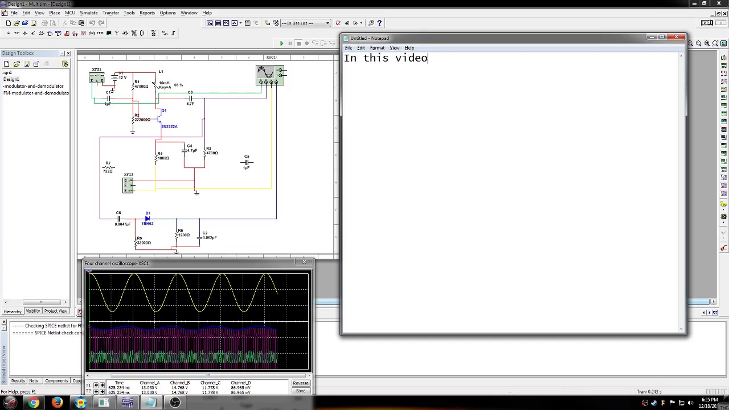Move T1 cursor right arrow
Image resolution: width=729 pixels, height=410 pixels.
(102, 385)
